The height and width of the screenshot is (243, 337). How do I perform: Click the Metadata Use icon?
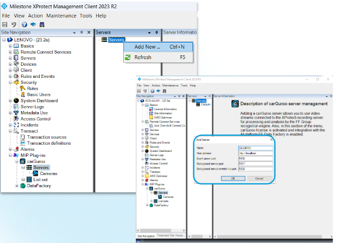click(x=17, y=113)
